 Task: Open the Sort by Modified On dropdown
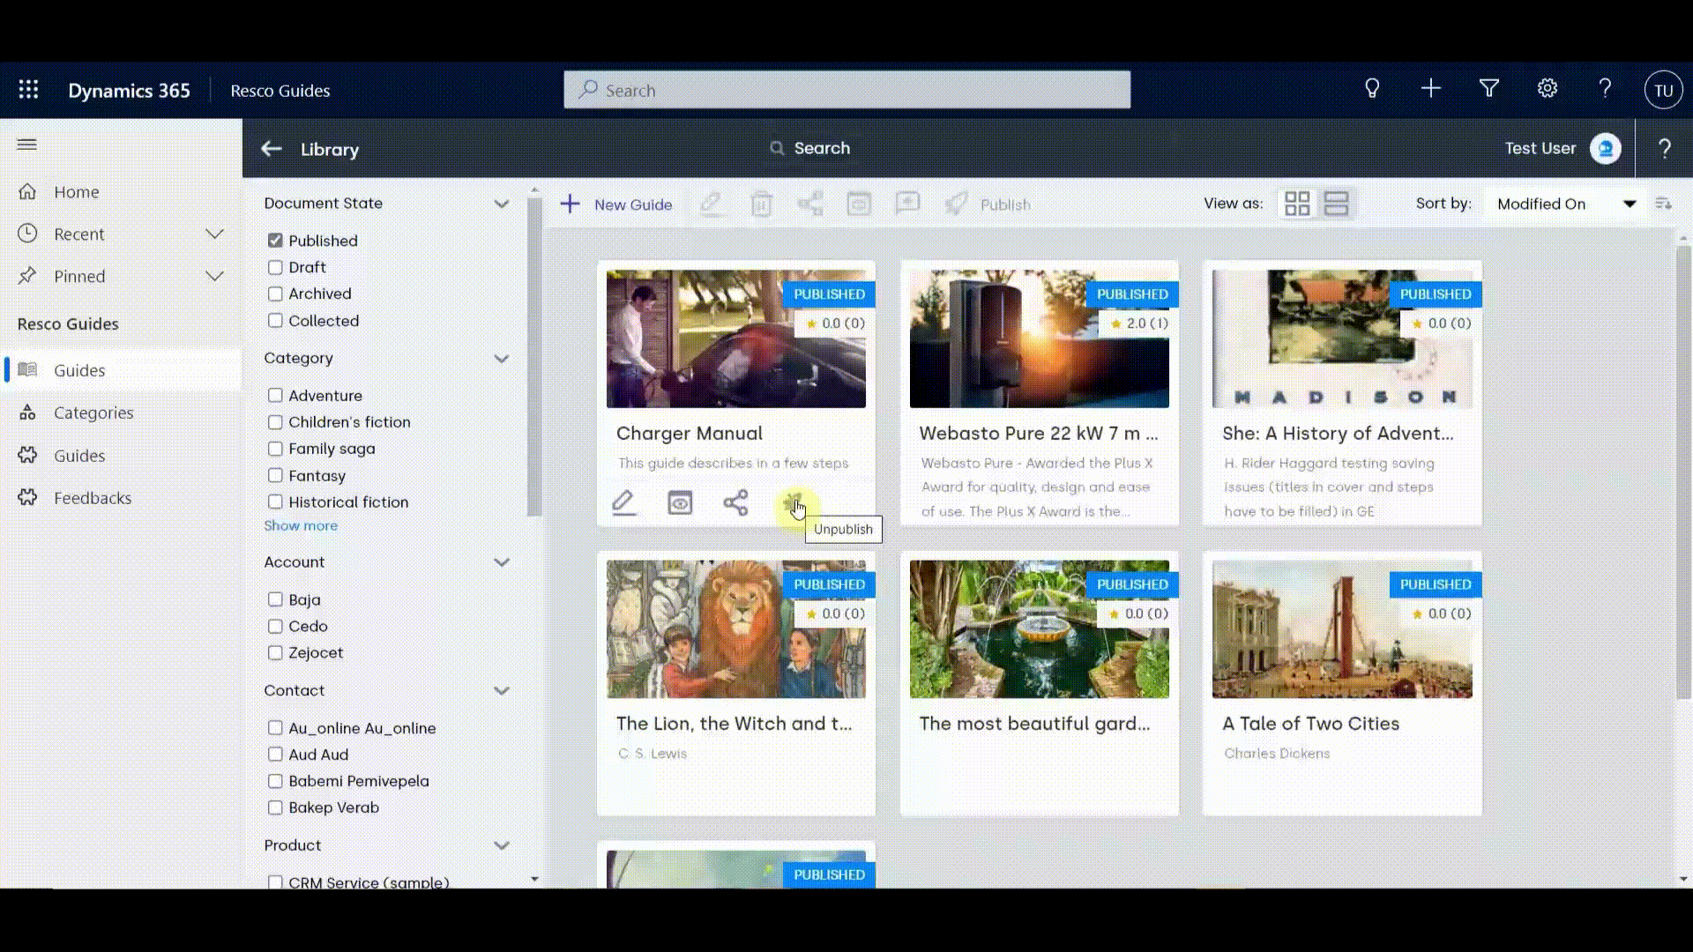click(1565, 204)
